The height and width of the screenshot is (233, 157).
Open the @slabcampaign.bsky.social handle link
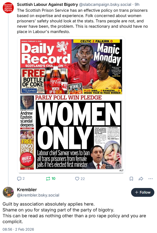[105, 5]
